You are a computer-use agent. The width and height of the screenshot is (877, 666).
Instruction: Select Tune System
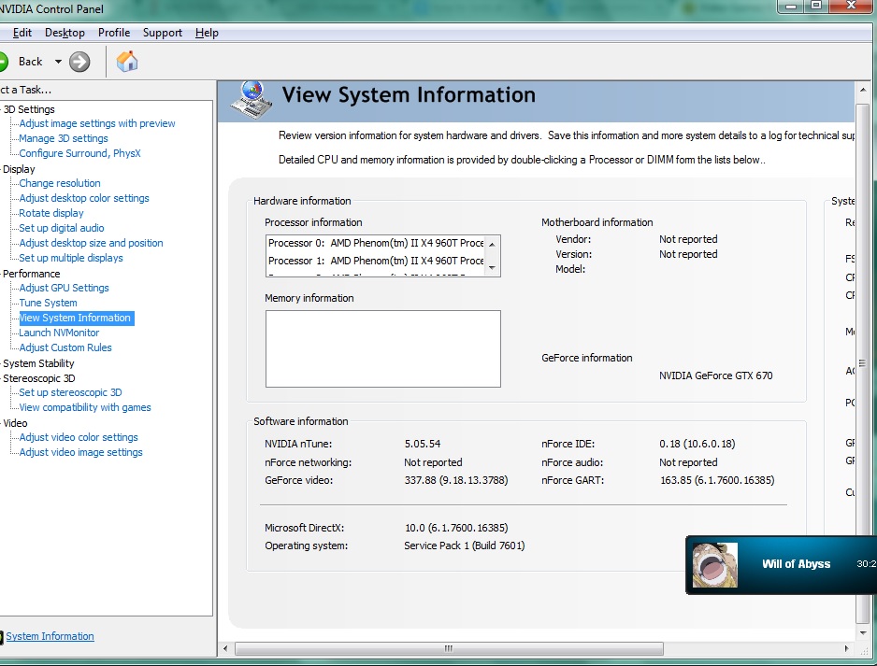(x=48, y=303)
